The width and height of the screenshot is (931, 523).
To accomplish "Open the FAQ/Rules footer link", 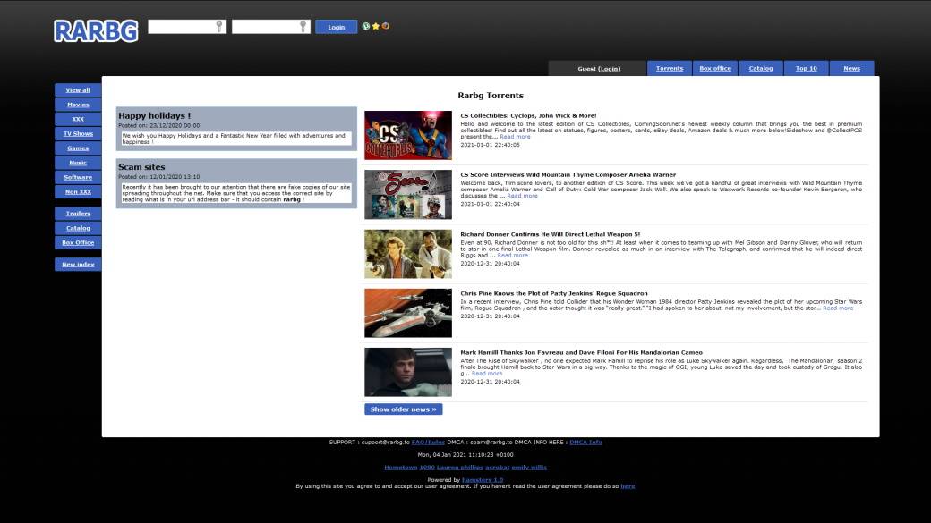I will 428,442.
